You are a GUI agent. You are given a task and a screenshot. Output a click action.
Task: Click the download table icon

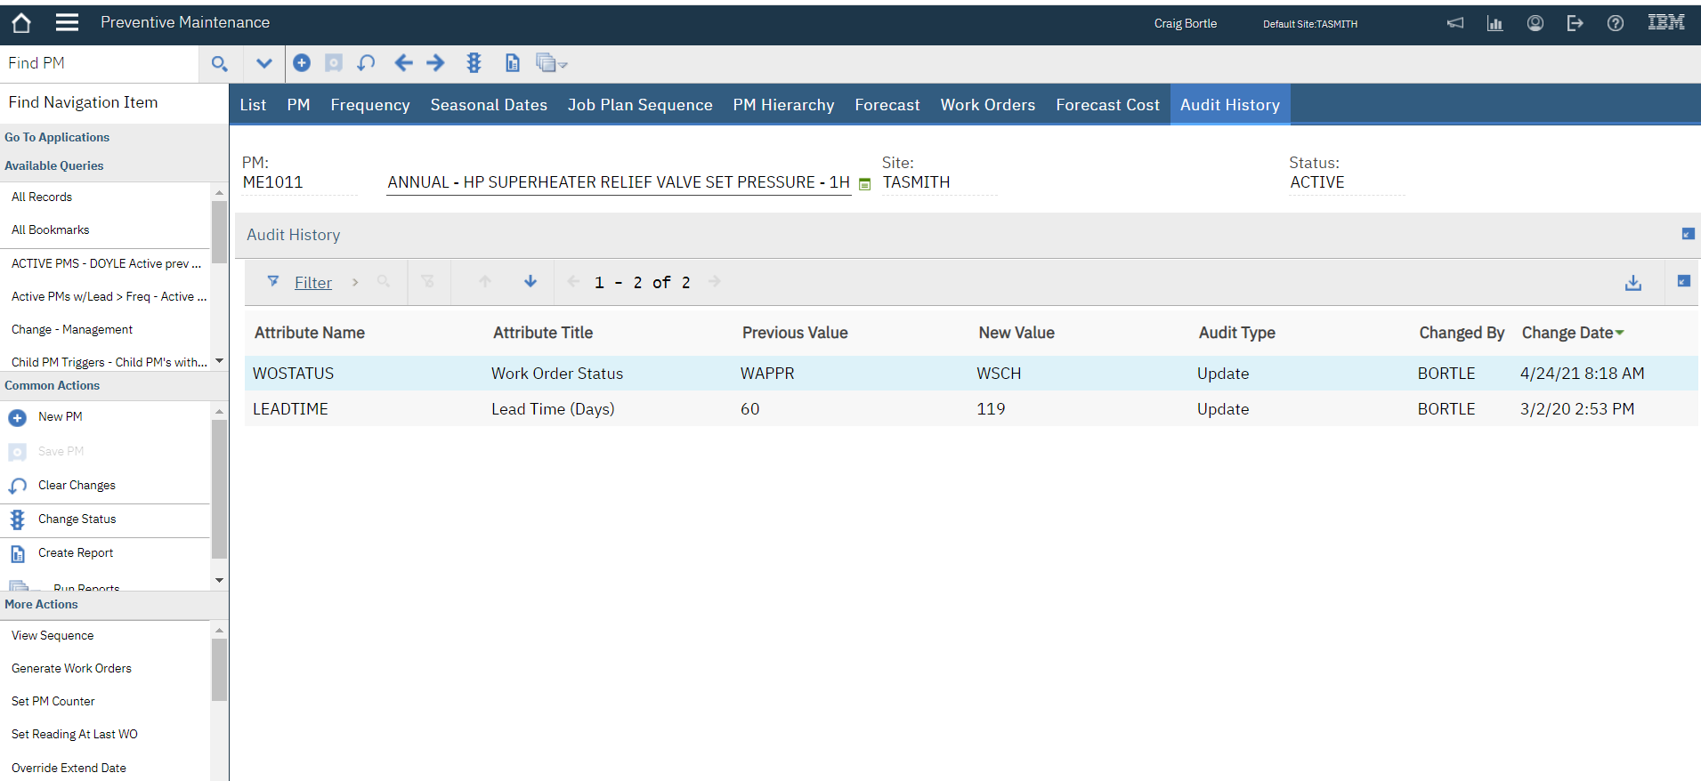point(1633,282)
